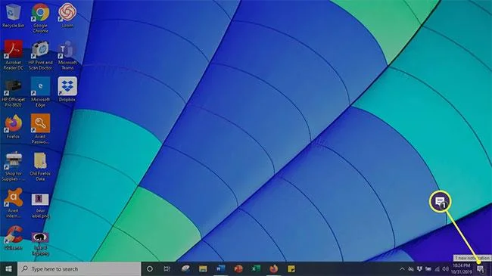Image resolution: width=492 pixels, height=276 pixels.
Task: Open Task View on the taskbar
Action: point(167,268)
